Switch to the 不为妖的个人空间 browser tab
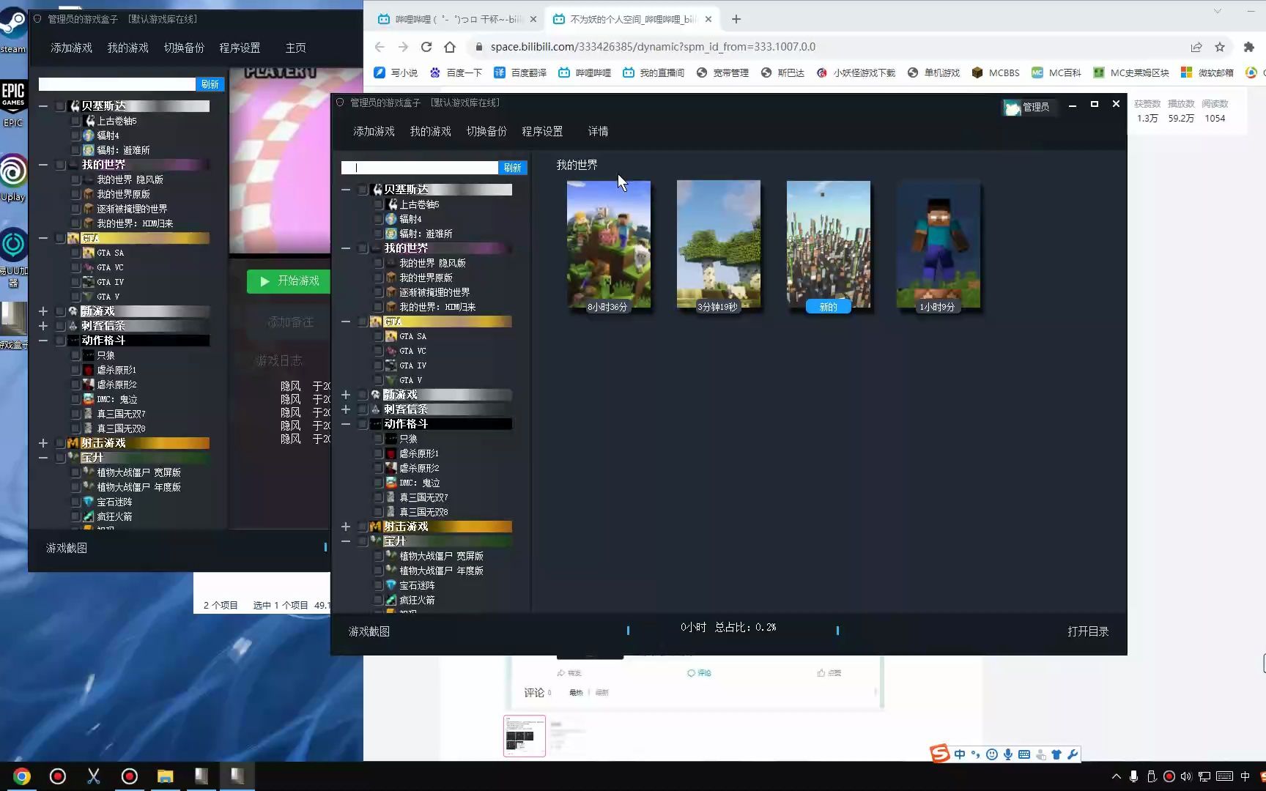This screenshot has height=791, width=1266. (633, 19)
